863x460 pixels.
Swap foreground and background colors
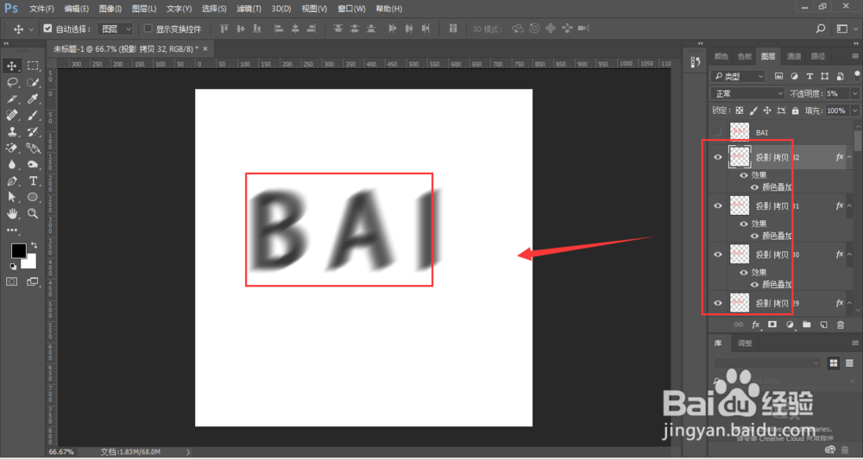(35, 245)
